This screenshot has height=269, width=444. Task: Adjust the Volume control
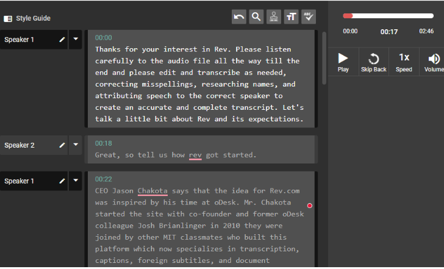click(433, 62)
